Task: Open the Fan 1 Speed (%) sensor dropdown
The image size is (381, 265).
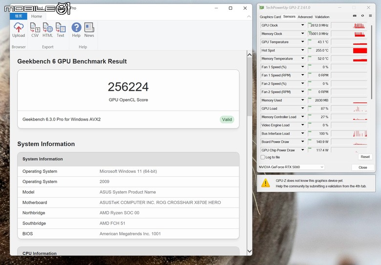Action: click(302, 67)
